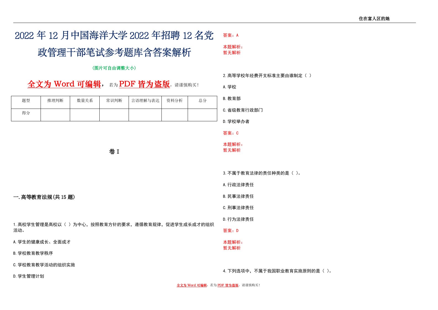The height and width of the screenshot is (310, 438).
Task: Select option C.学校教育教学活动的组织实施
Action: [x=44, y=265]
